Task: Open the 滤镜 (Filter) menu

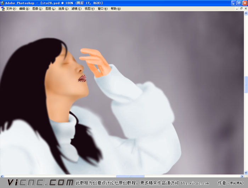Action: [x=77, y=9]
